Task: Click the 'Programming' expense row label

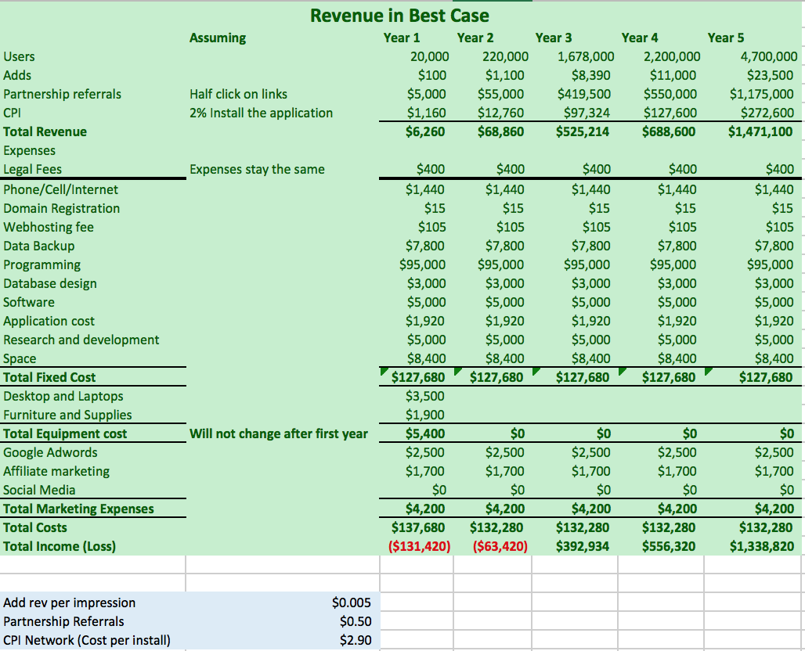Action: [x=42, y=264]
